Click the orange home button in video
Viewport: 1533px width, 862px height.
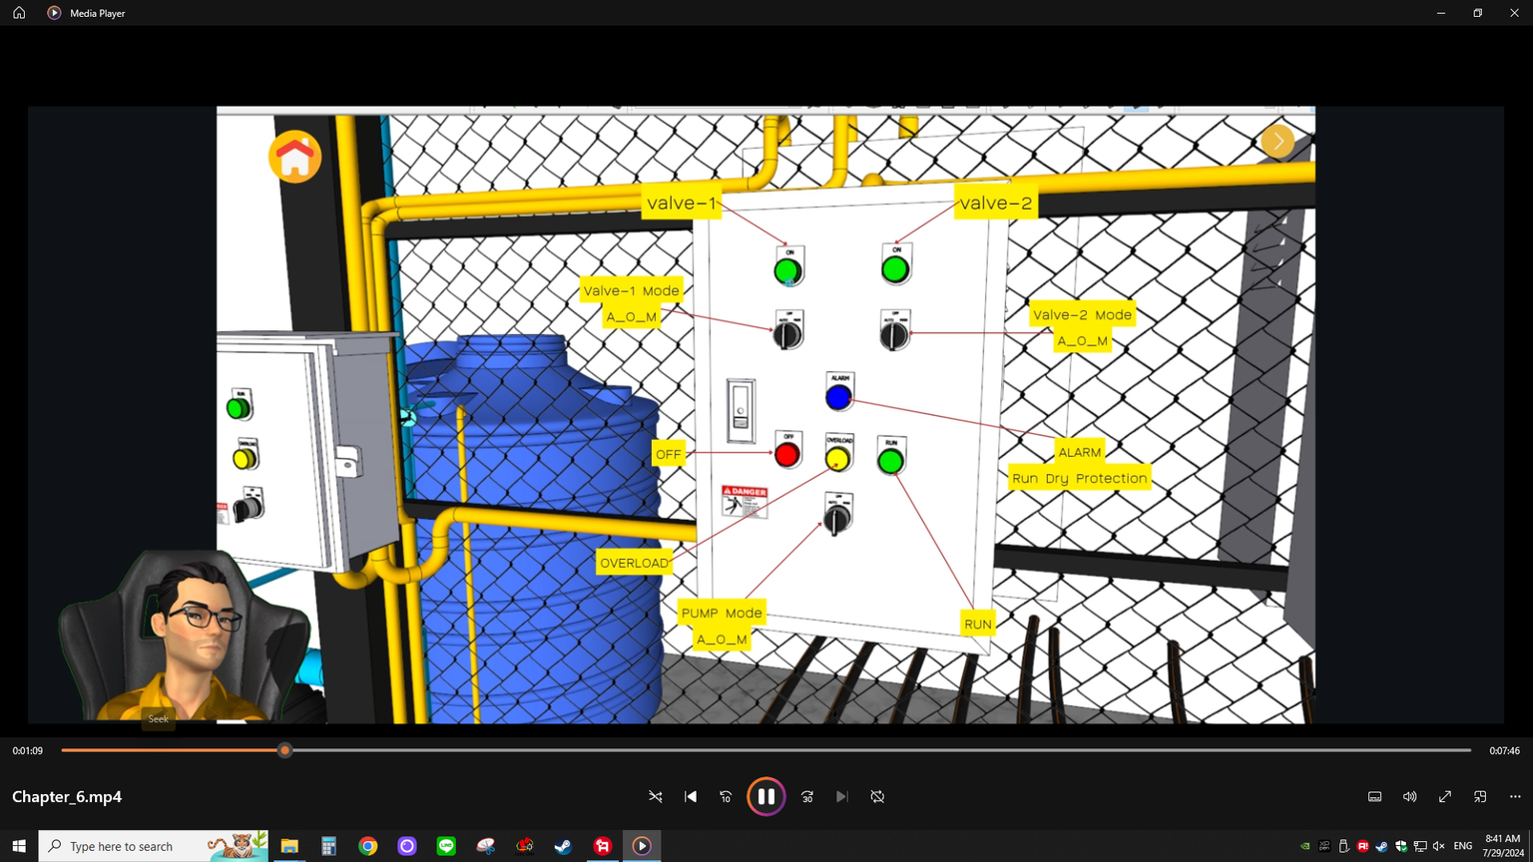(294, 158)
